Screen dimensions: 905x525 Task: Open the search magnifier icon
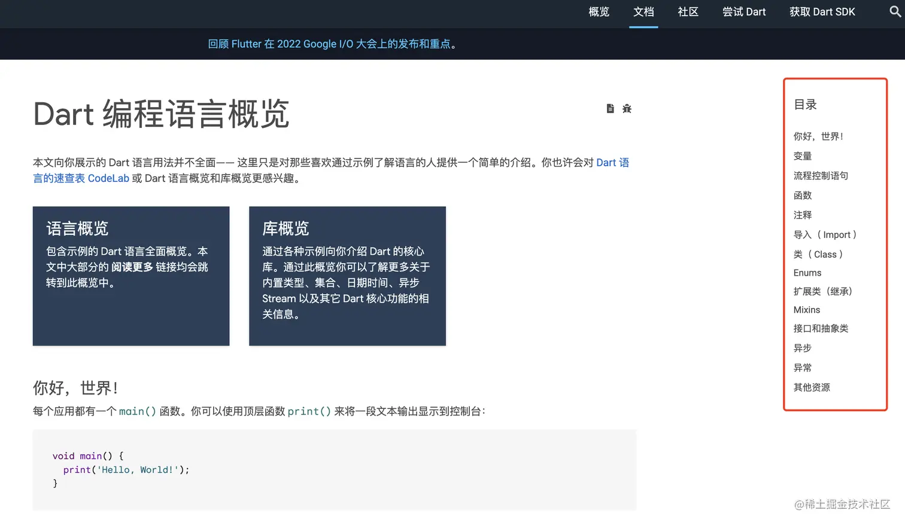(x=895, y=11)
